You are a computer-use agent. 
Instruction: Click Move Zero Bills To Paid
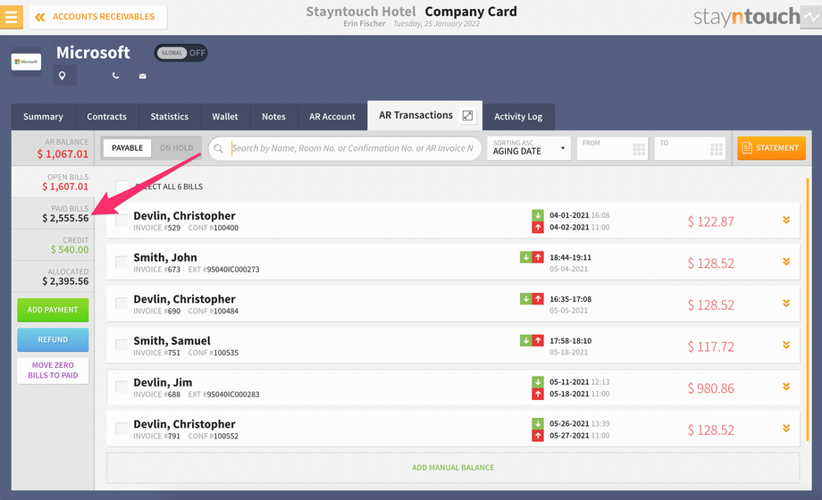[x=53, y=371]
